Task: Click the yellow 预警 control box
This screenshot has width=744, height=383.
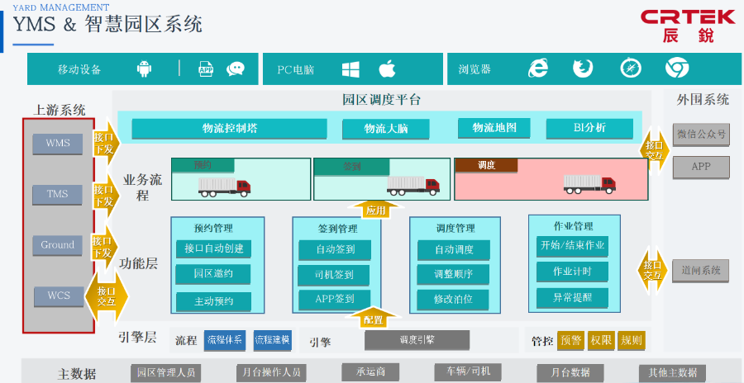Action: coord(570,340)
